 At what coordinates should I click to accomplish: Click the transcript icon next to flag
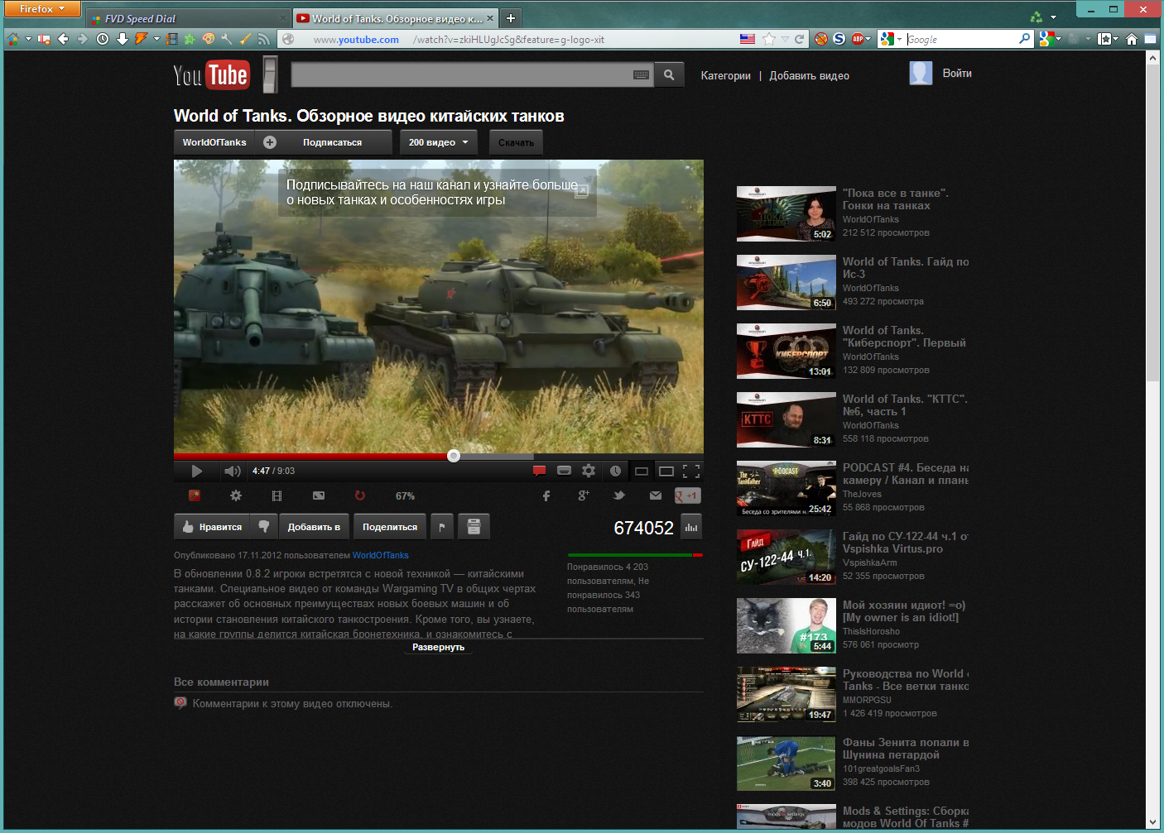pos(474,527)
